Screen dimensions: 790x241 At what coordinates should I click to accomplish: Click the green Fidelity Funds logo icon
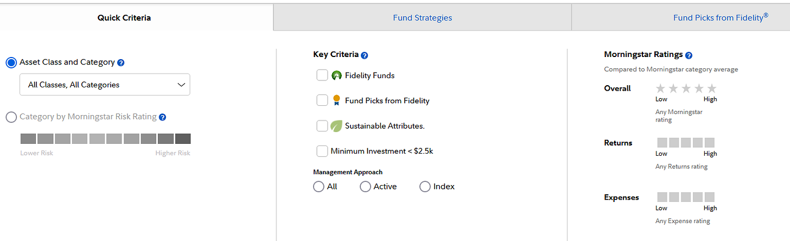click(x=336, y=75)
